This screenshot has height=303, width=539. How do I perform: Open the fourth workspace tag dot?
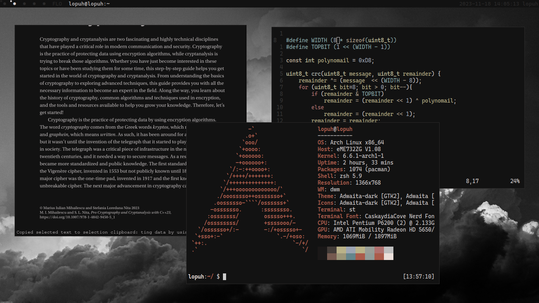34,4
